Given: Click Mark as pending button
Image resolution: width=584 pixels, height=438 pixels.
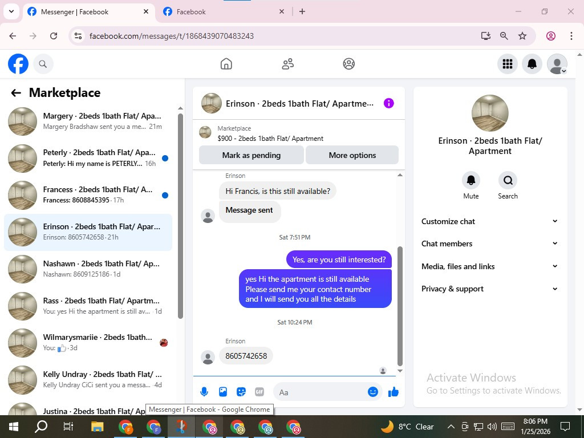Looking at the screenshot, I should [252, 155].
